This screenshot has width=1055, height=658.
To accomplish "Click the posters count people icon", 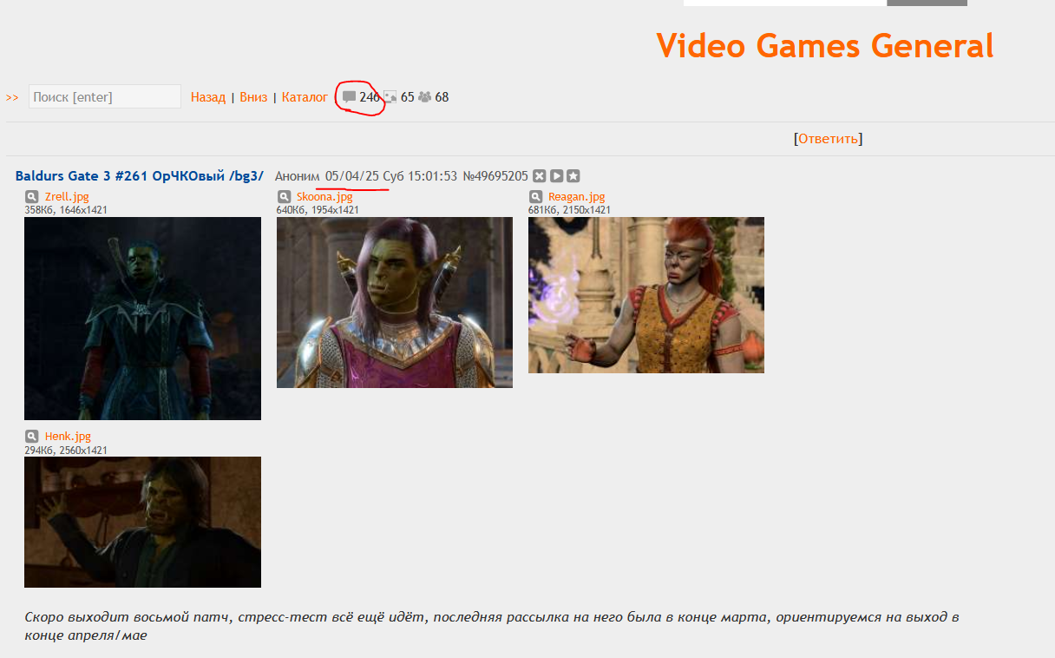I will (x=424, y=97).
